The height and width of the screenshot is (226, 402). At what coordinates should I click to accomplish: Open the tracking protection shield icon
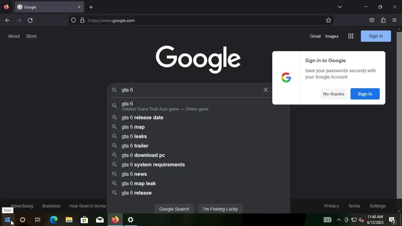click(73, 20)
